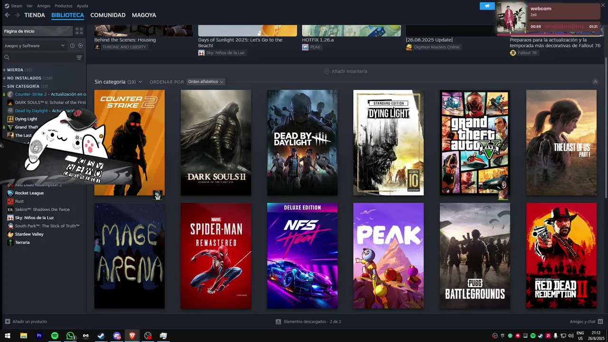Screen dimensions: 608x342
Task: Open the Ayuda menu
Action: [82, 6]
